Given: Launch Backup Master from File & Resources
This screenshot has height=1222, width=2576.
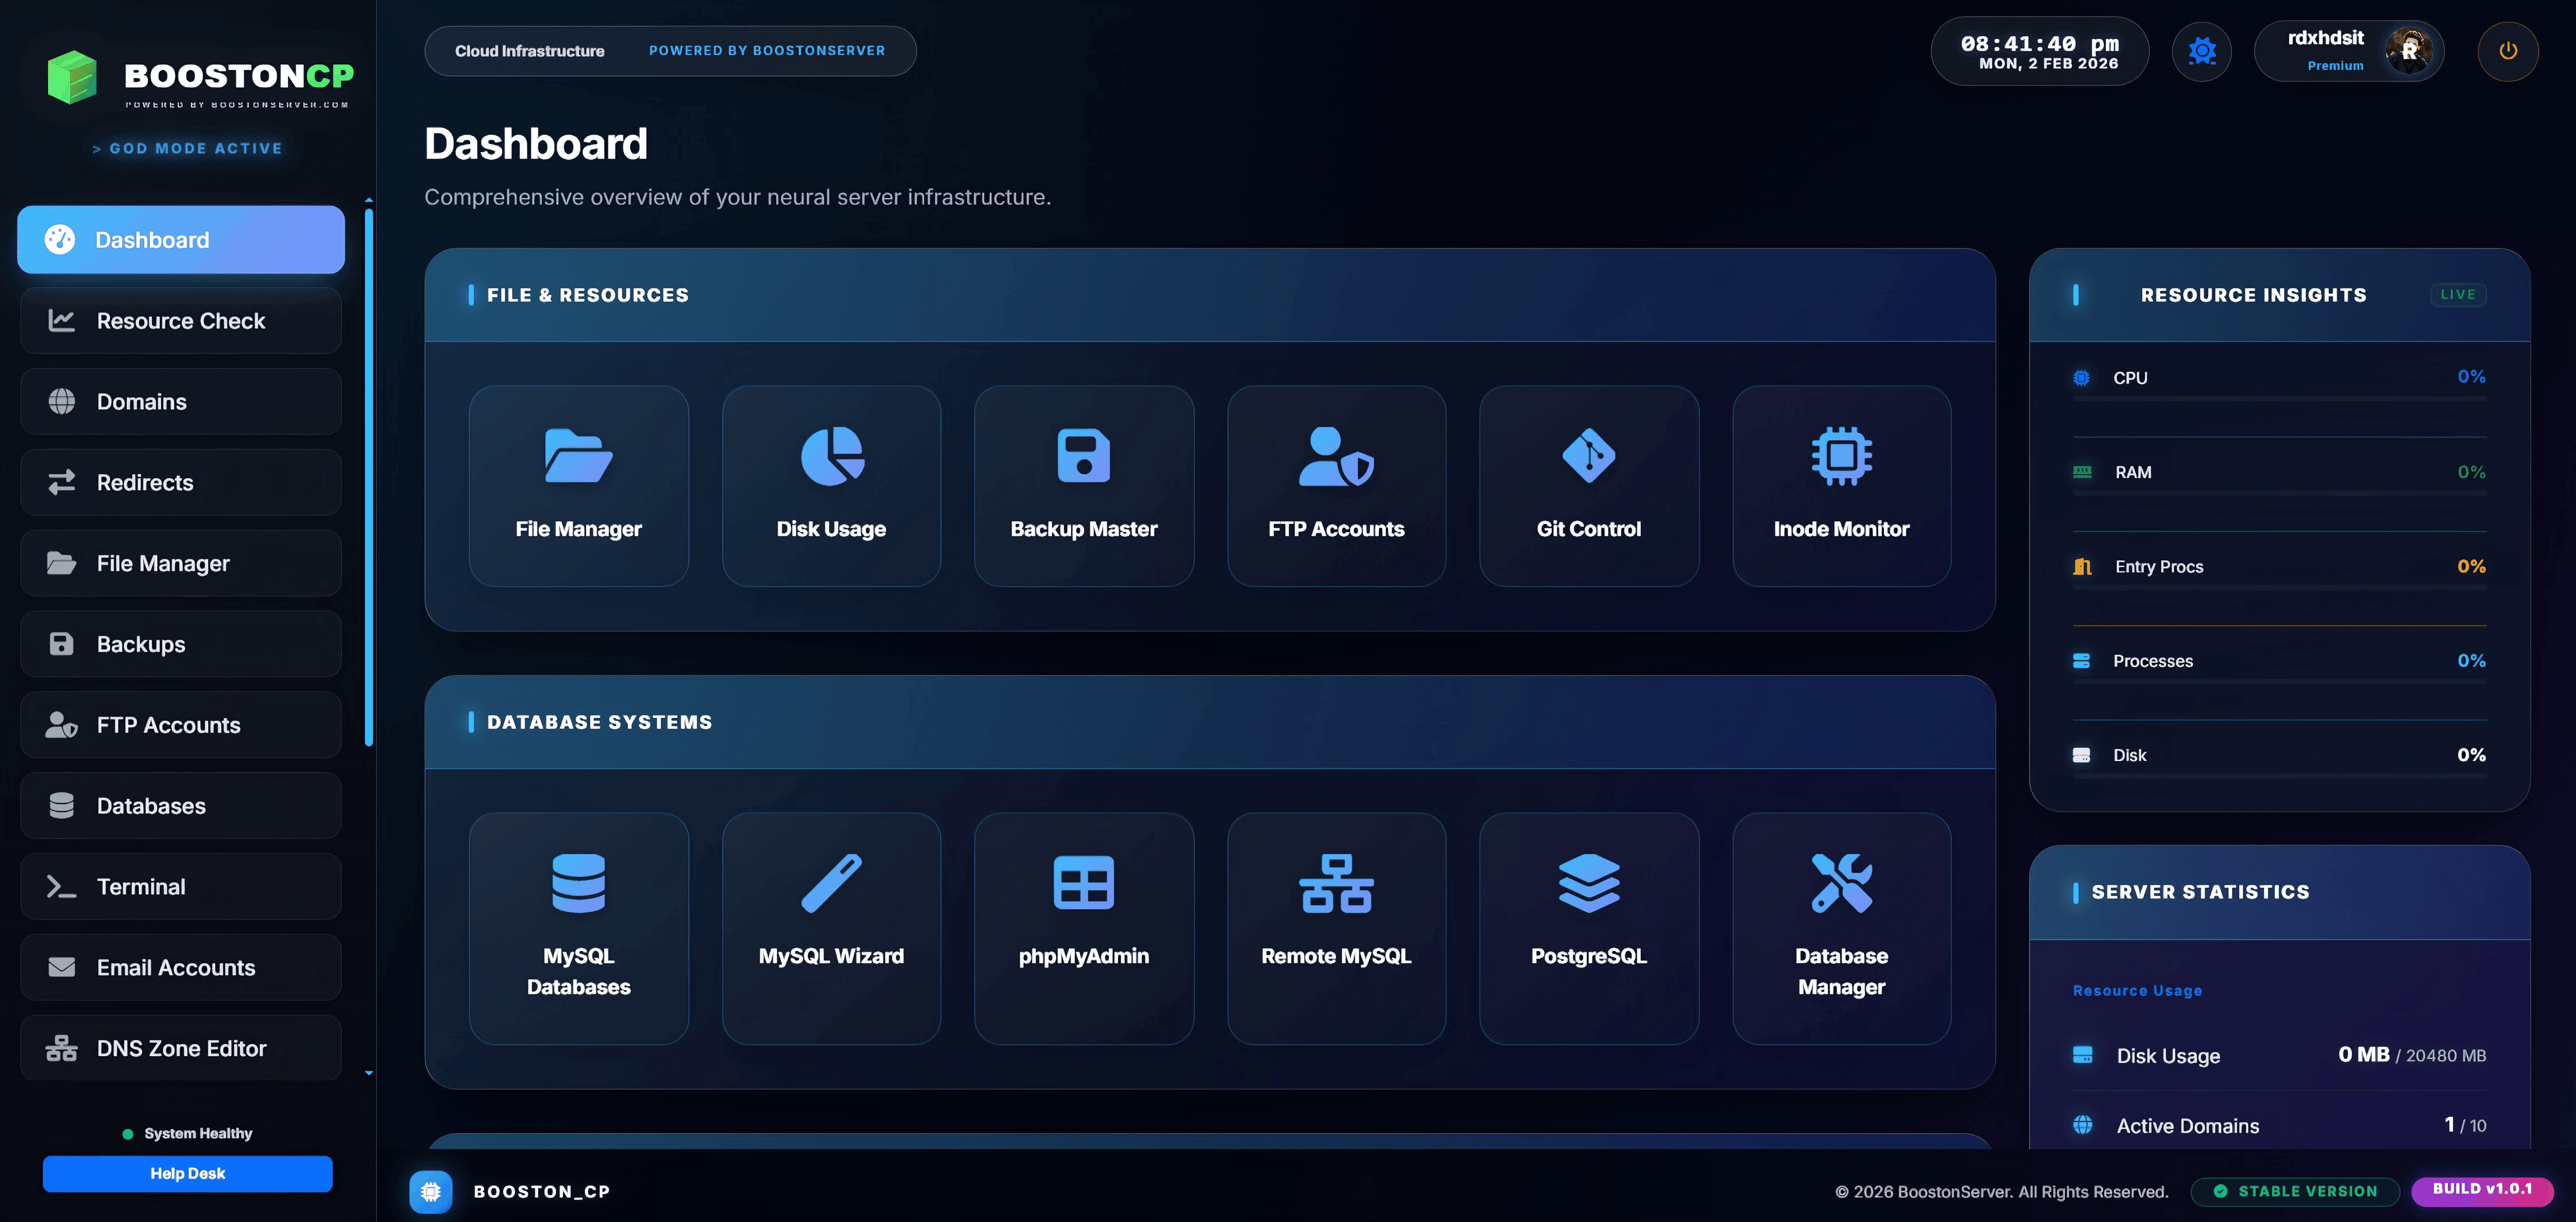Looking at the screenshot, I should 1084,486.
